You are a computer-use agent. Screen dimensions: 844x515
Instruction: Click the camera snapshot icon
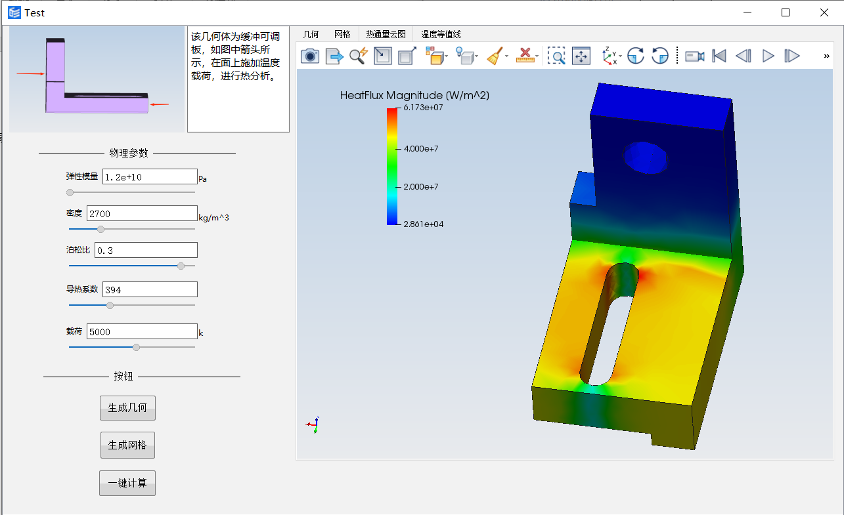coord(310,56)
